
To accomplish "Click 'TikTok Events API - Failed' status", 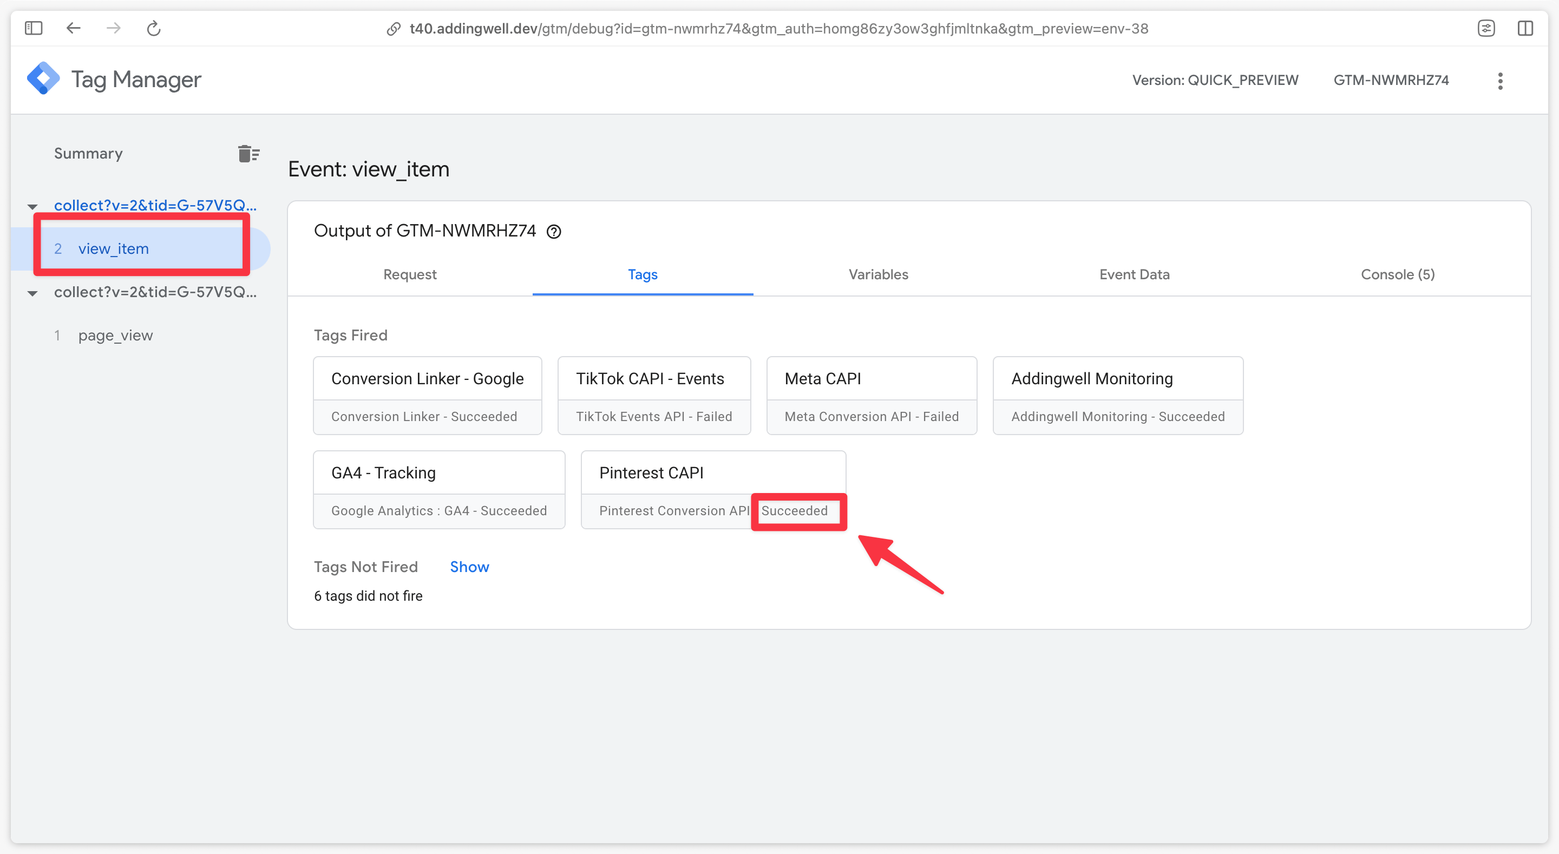I will (x=653, y=416).
